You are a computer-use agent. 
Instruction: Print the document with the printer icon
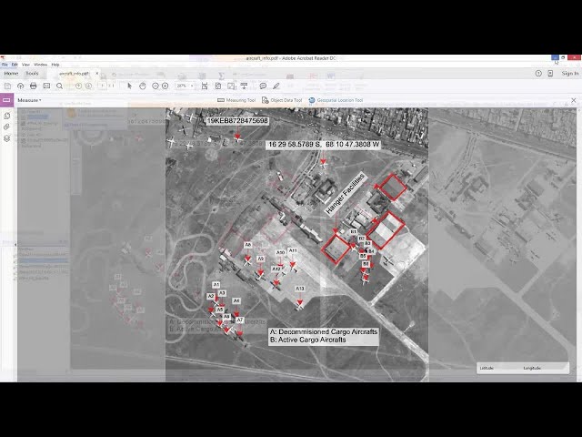(x=34, y=86)
